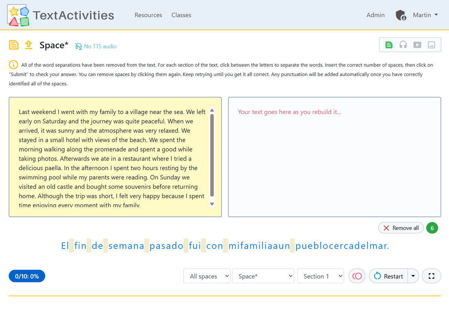Remove the space between semana and pasado
449x309 pixels.
147,246
